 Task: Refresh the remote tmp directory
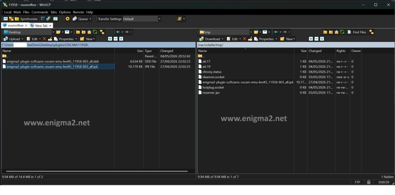(x=342, y=32)
